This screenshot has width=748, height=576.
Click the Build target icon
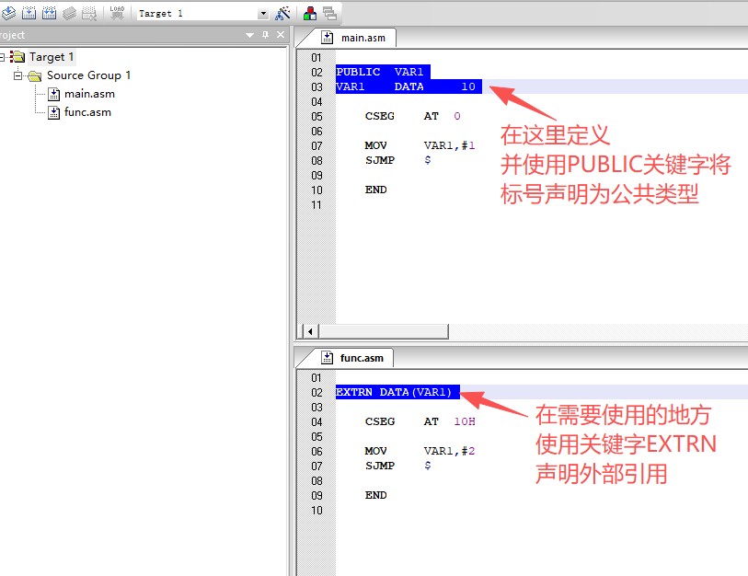pyautogui.click(x=30, y=13)
